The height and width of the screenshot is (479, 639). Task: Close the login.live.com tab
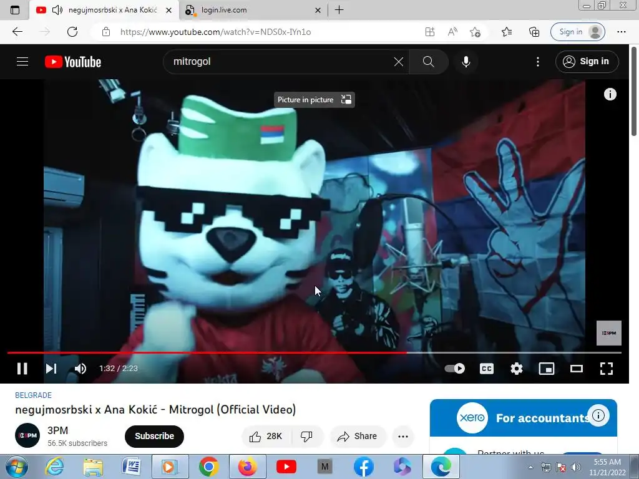tap(318, 10)
